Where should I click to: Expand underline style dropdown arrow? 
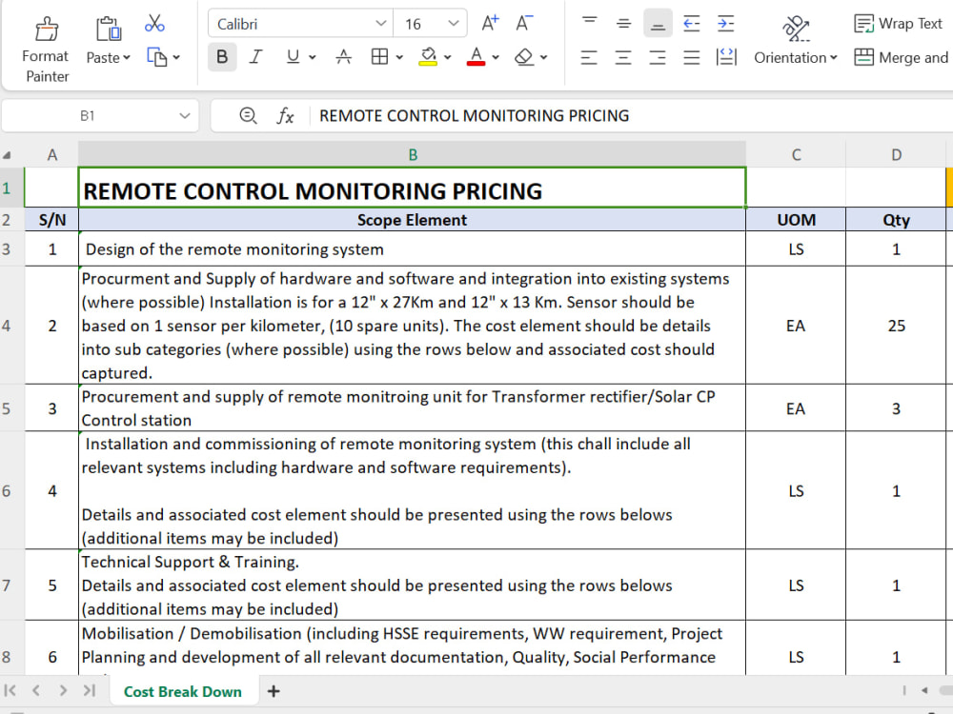[313, 58]
